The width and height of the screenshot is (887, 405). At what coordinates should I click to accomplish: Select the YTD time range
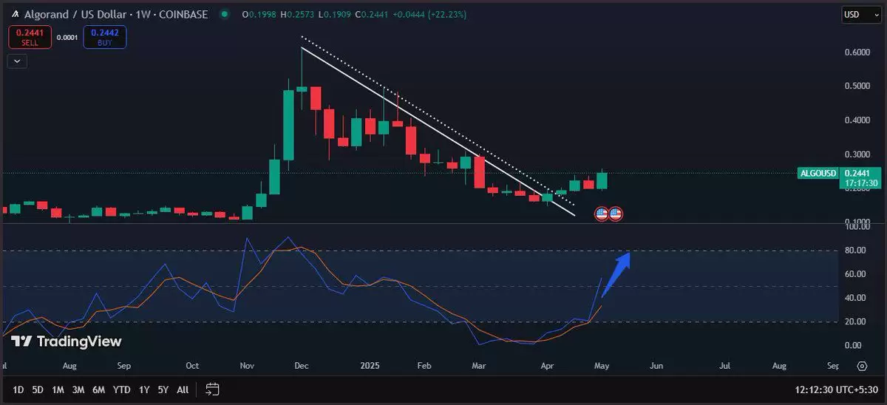[122, 389]
